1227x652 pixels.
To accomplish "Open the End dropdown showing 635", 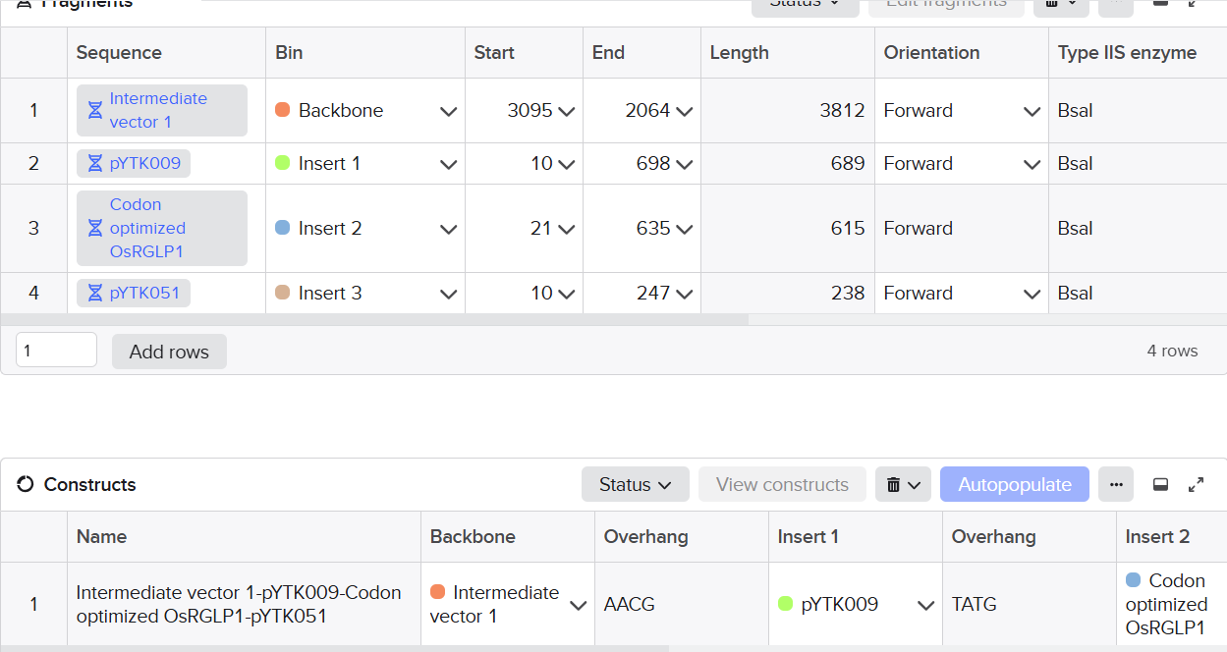I will click(x=684, y=229).
